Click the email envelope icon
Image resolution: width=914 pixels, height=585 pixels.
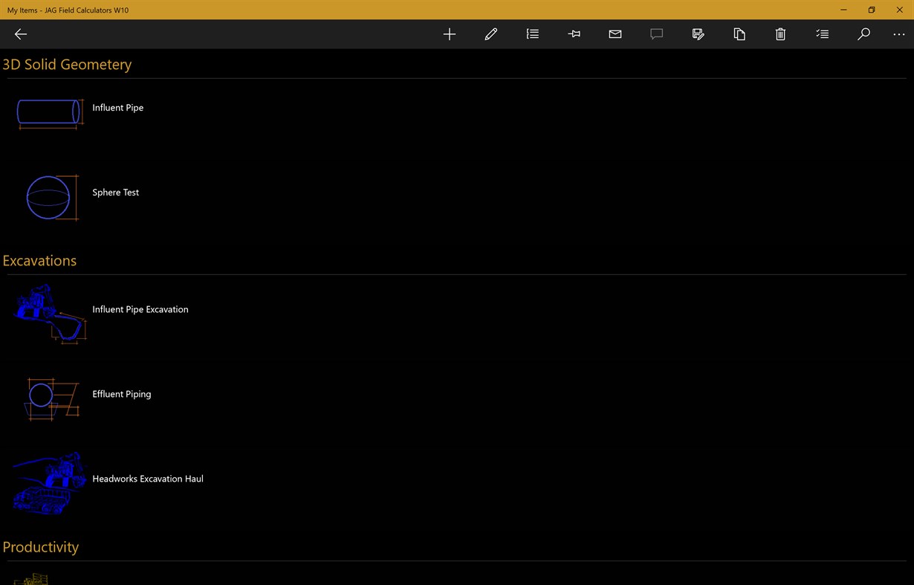(x=615, y=33)
